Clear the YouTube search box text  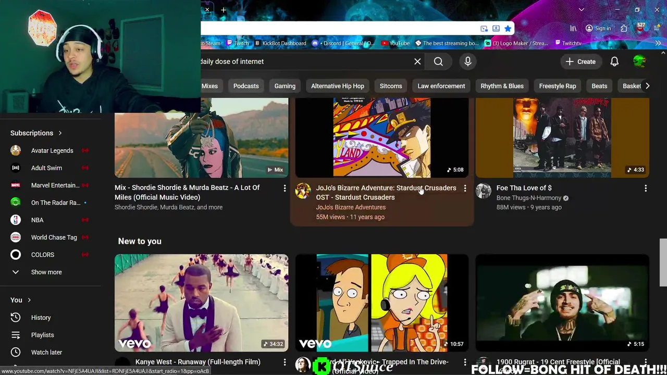click(417, 61)
